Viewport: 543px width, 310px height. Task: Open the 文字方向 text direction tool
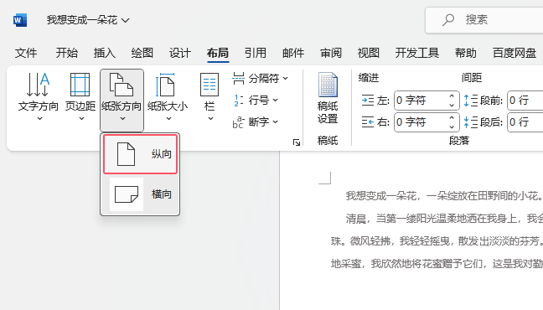(39, 96)
